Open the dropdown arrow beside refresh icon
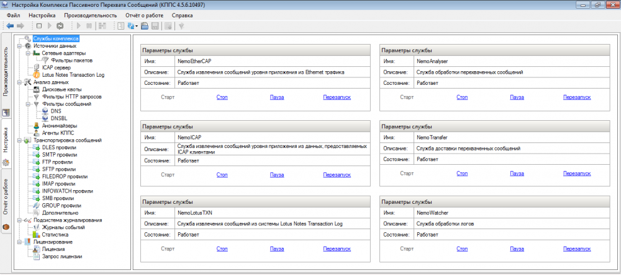The width and height of the screenshot is (621, 275). pyautogui.click(x=137, y=27)
